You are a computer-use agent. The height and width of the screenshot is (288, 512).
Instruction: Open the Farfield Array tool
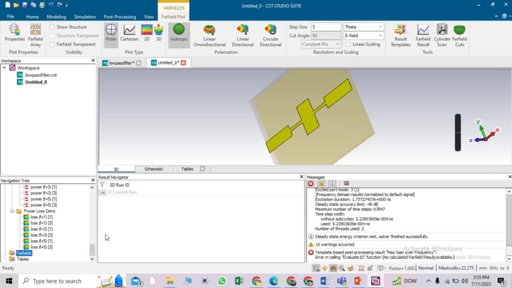[x=35, y=35]
